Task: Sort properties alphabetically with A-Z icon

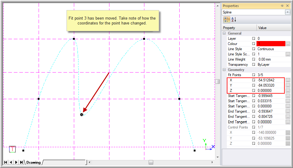Action: 234,19
